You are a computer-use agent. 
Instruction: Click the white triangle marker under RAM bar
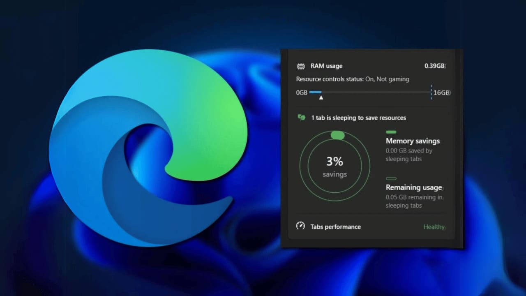[x=321, y=98]
